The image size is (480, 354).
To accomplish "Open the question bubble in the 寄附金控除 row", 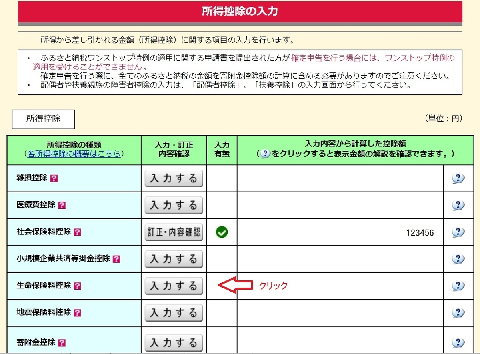I will [x=458, y=339].
